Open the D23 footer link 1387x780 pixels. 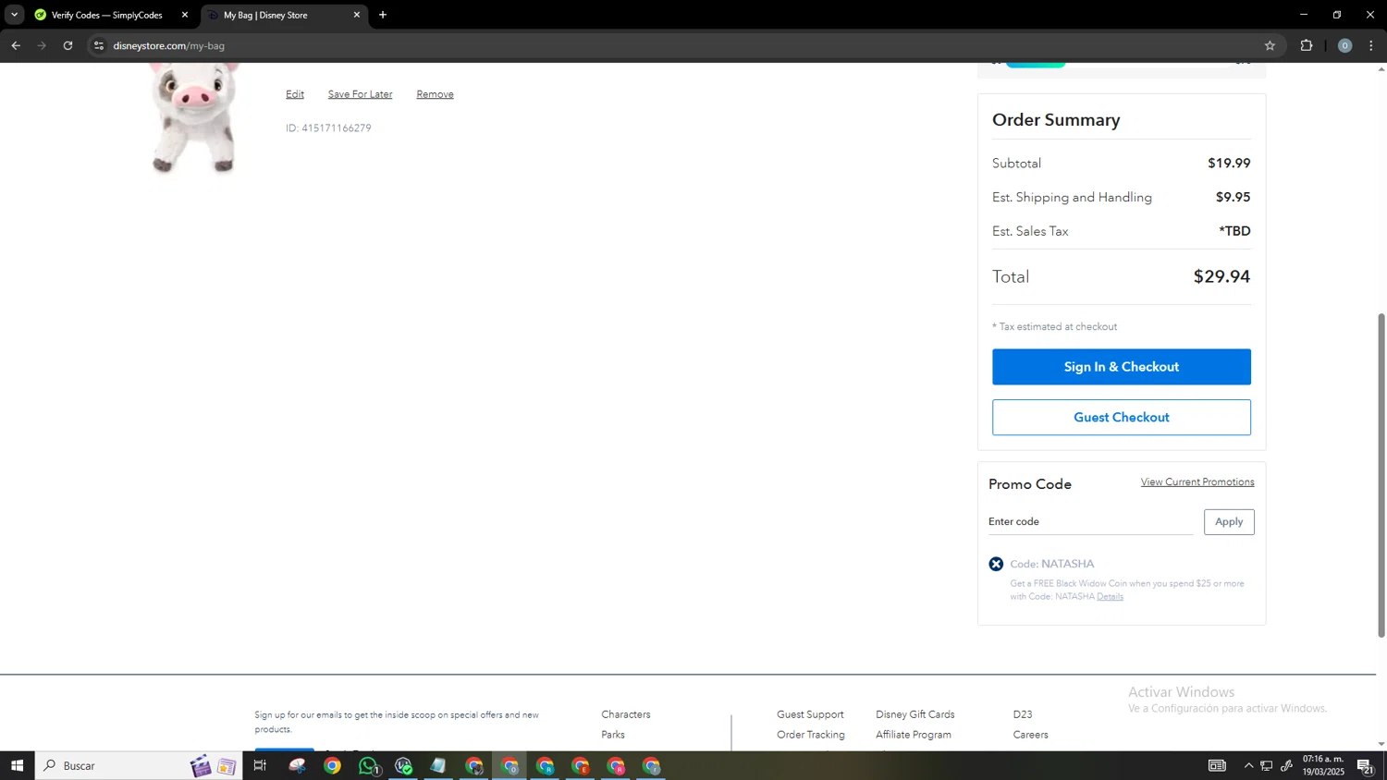(1023, 714)
